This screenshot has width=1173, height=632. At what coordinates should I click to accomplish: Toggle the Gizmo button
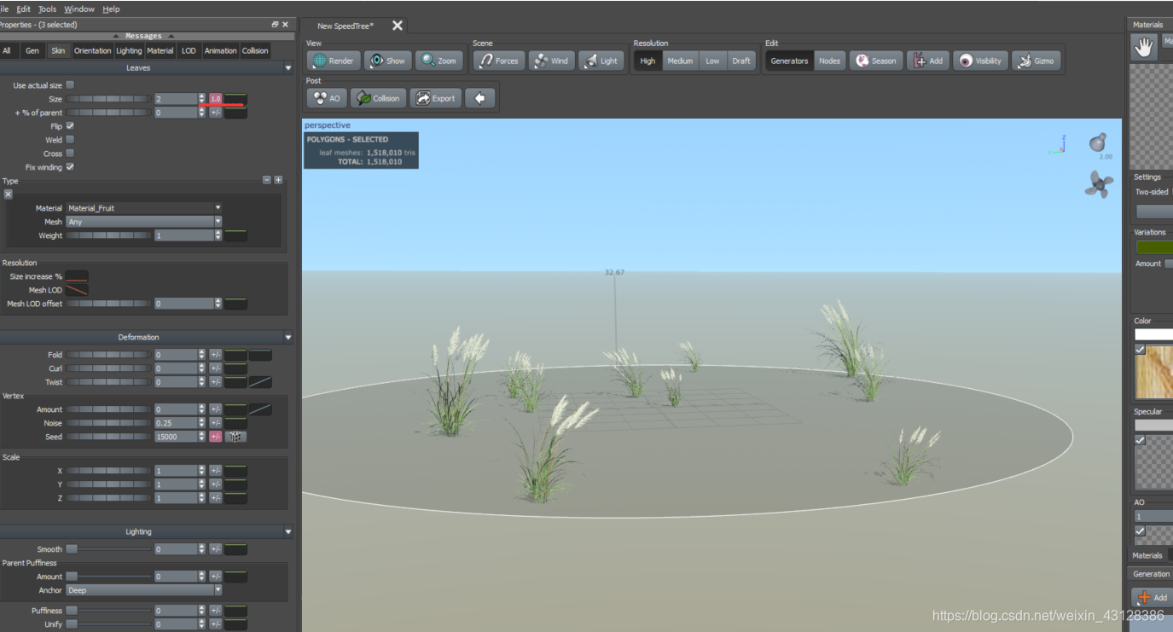tap(1037, 61)
